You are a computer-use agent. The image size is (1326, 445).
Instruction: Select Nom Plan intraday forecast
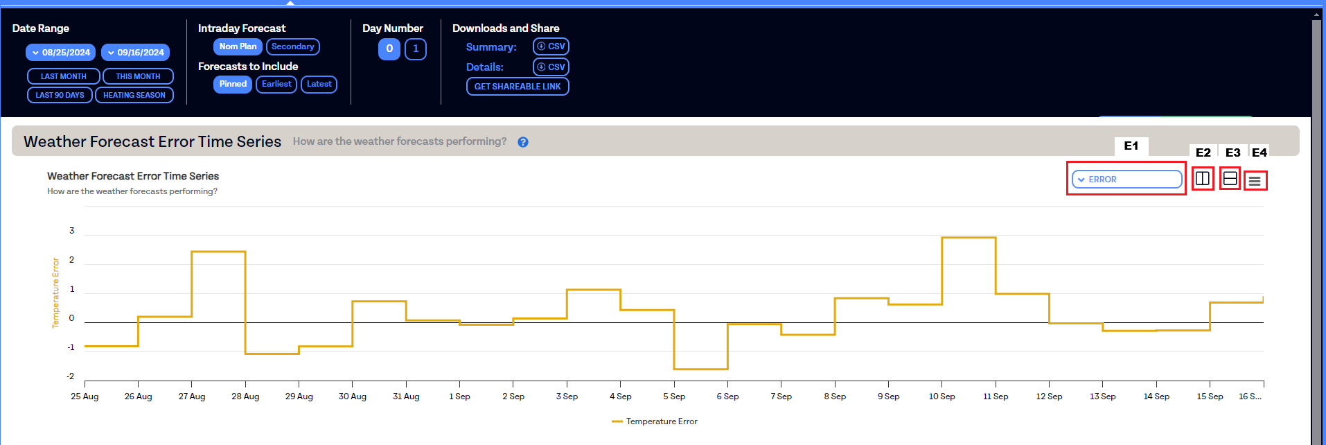click(x=238, y=46)
